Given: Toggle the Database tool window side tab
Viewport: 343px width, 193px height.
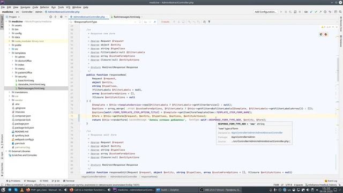Looking at the screenshot, I should [341, 41].
